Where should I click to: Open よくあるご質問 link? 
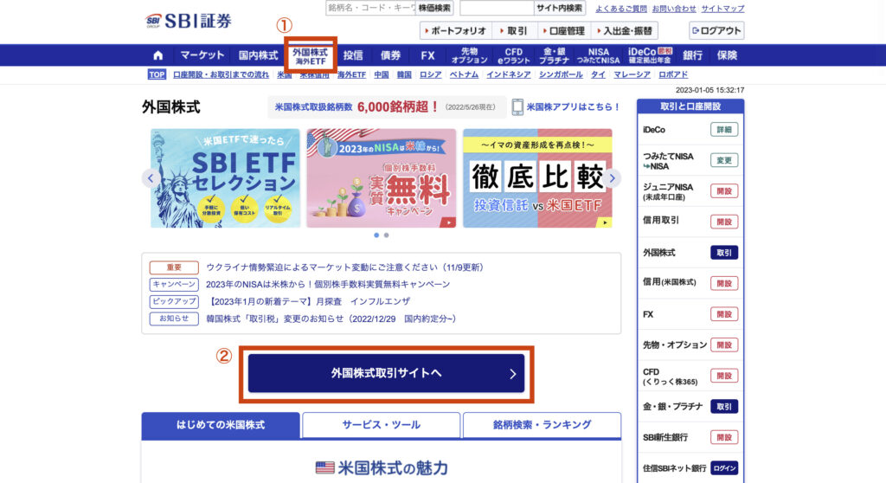coord(621,9)
